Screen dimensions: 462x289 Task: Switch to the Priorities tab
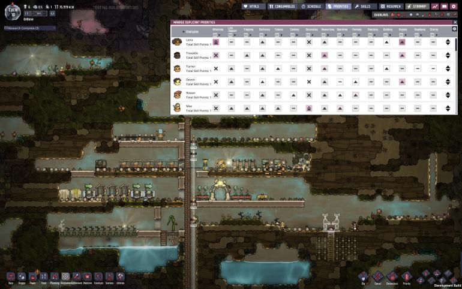(338, 6)
